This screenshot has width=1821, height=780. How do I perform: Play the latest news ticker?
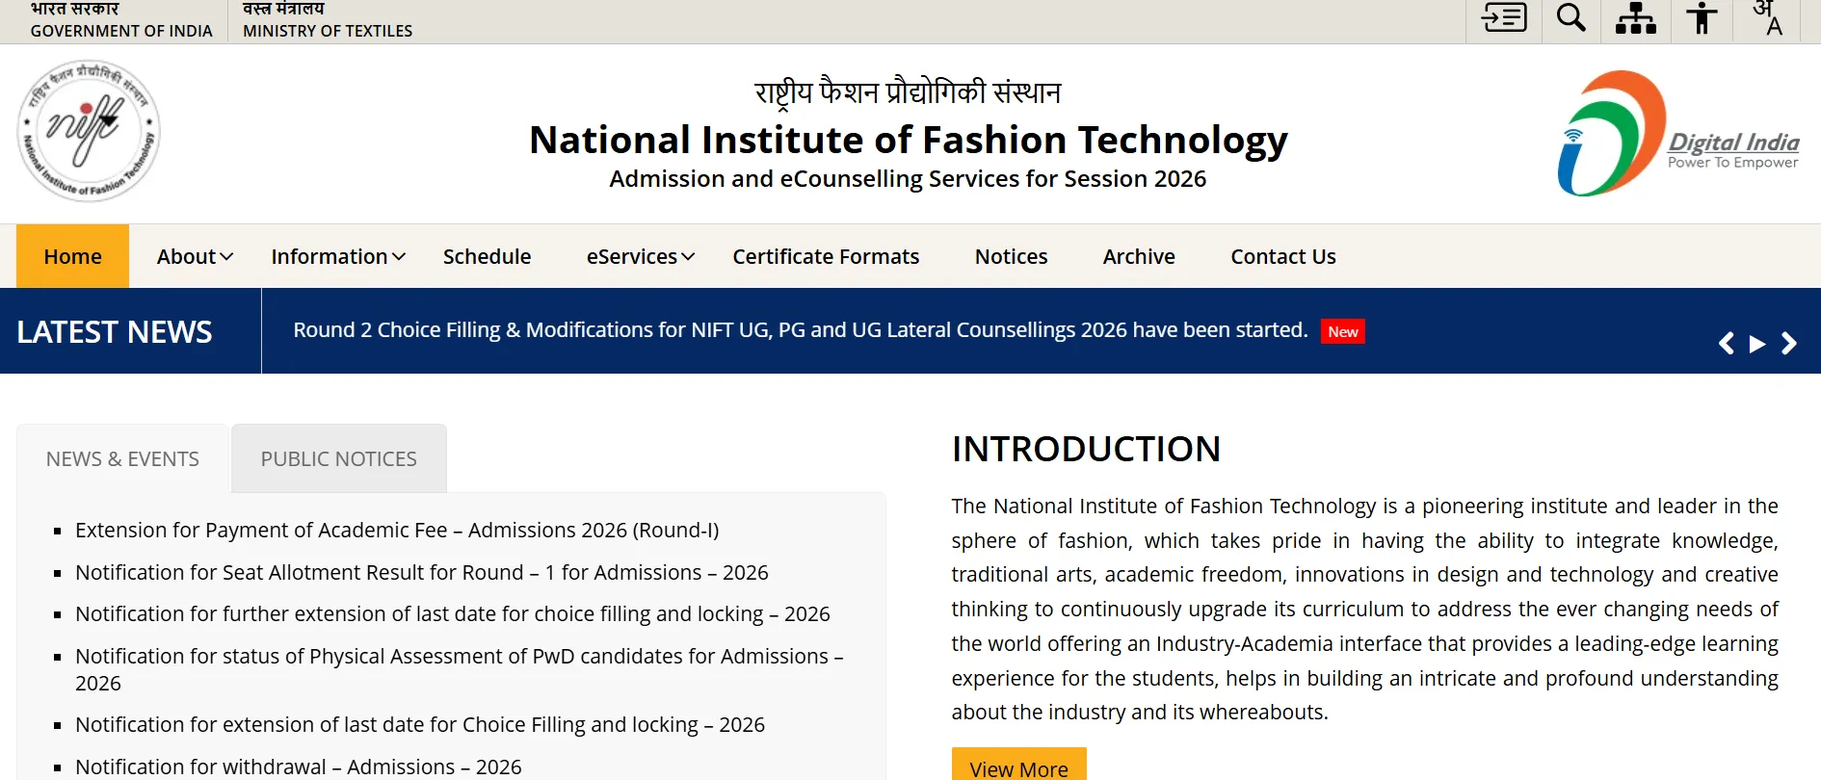pos(1757,344)
